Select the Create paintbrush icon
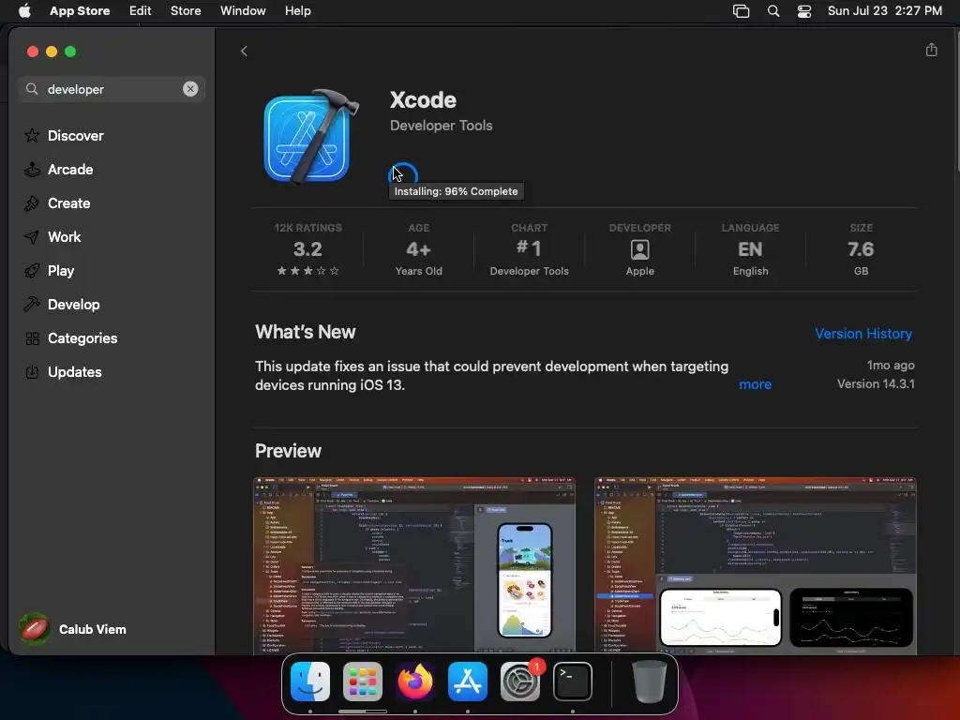The height and width of the screenshot is (720, 960). coord(32,203)
